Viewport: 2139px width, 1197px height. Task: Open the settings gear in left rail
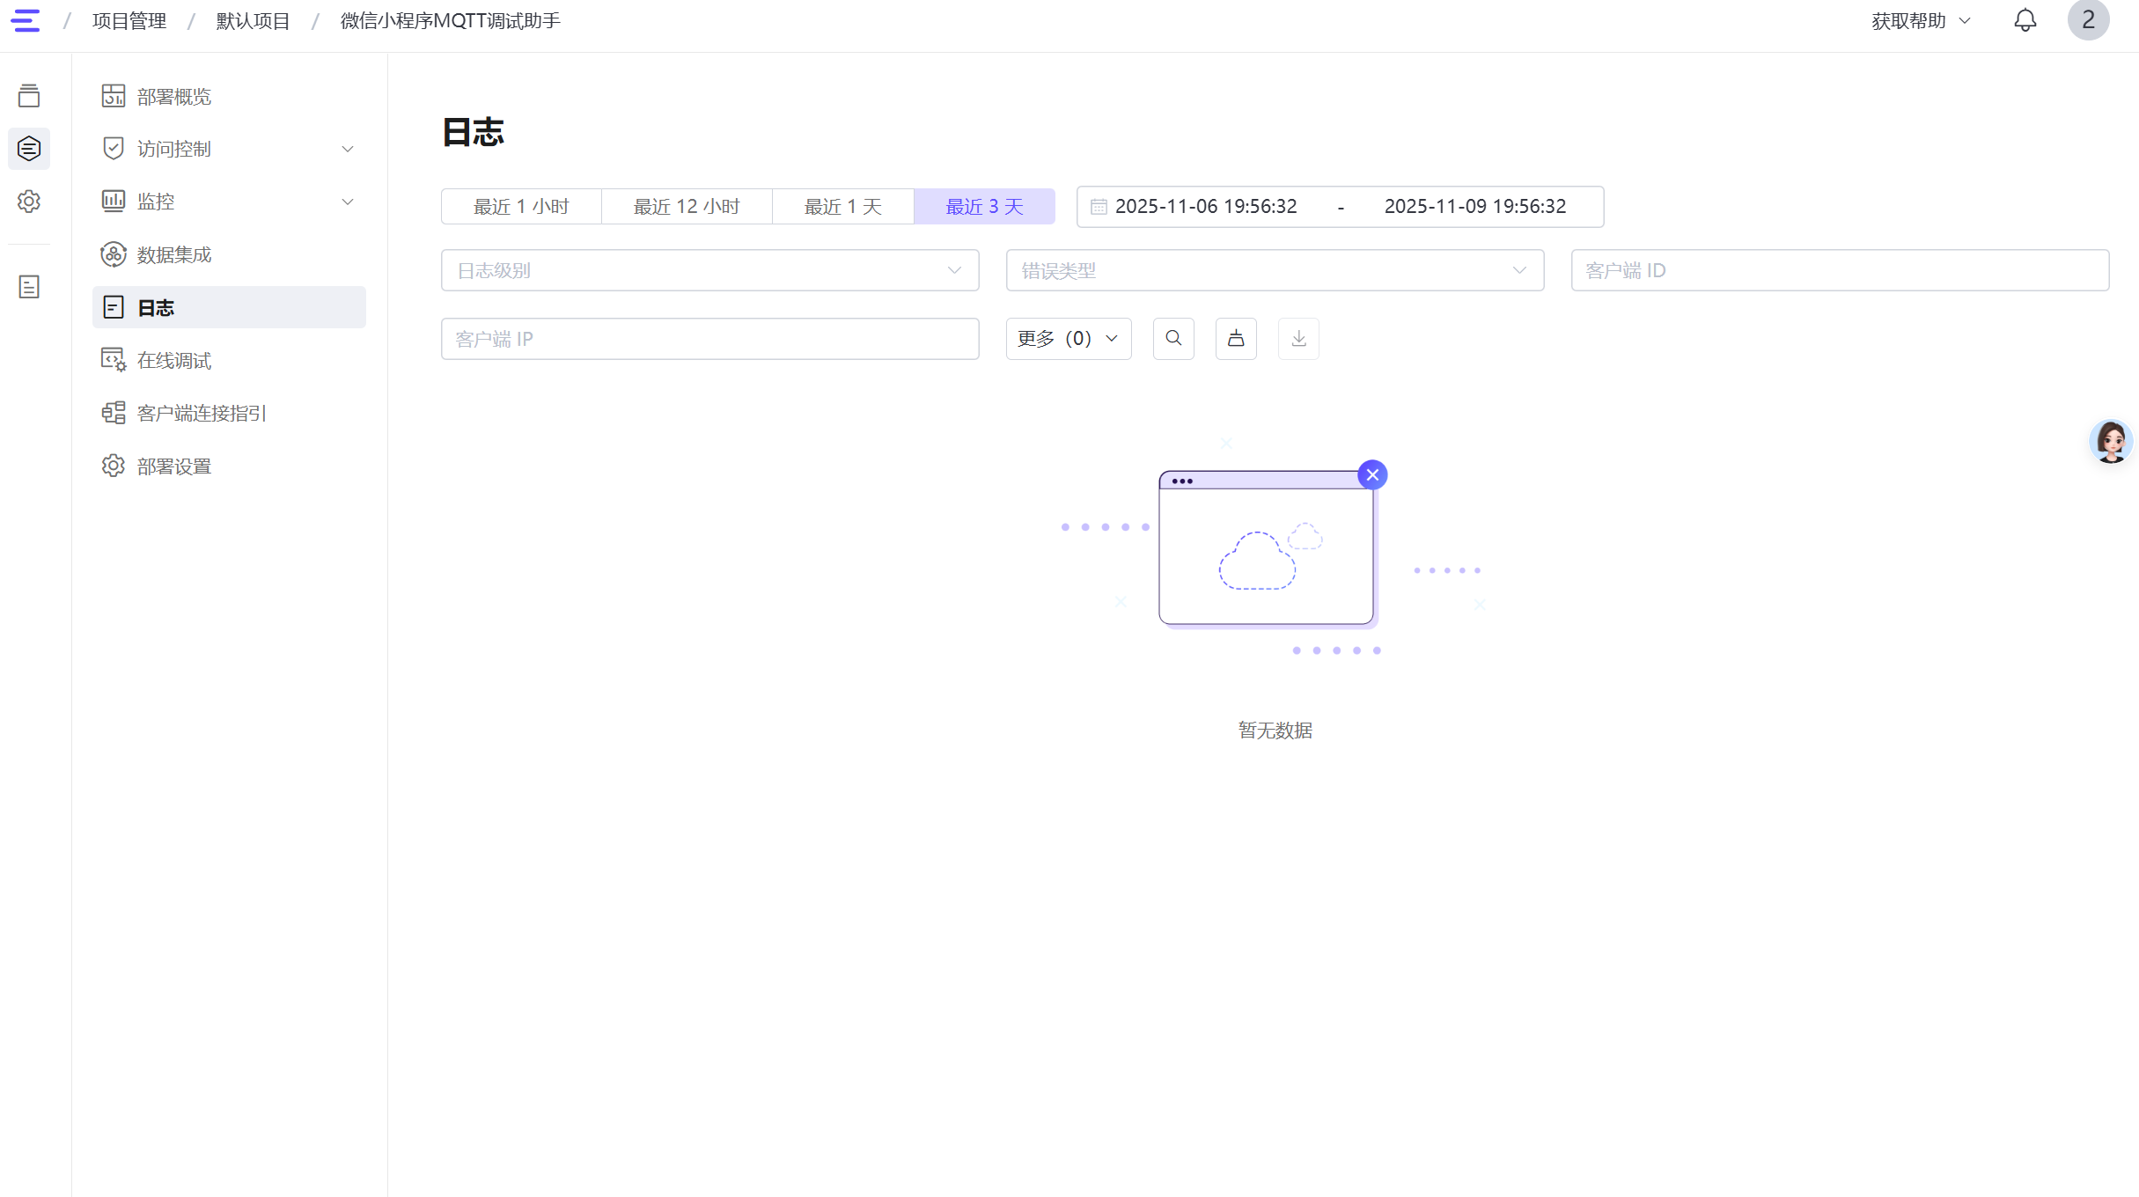pyautogui.click(x=29, y=202)
